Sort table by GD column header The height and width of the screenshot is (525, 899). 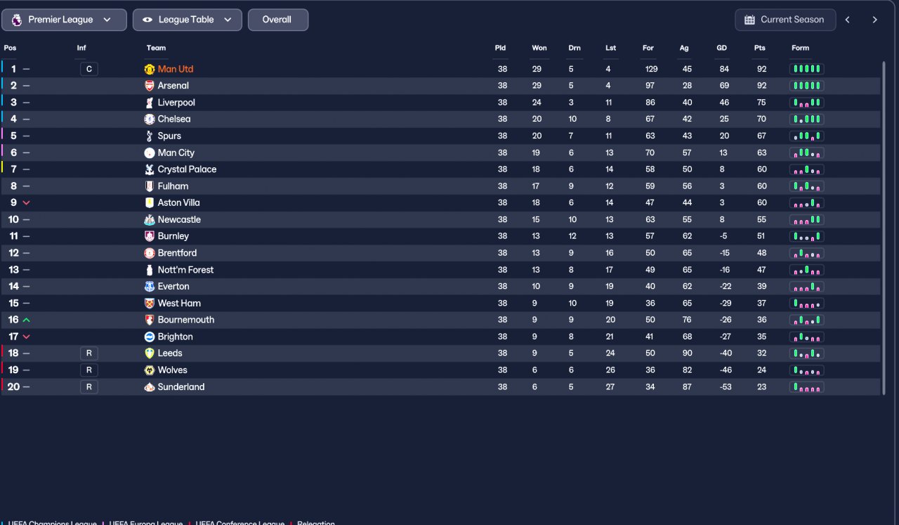[721, 48]
